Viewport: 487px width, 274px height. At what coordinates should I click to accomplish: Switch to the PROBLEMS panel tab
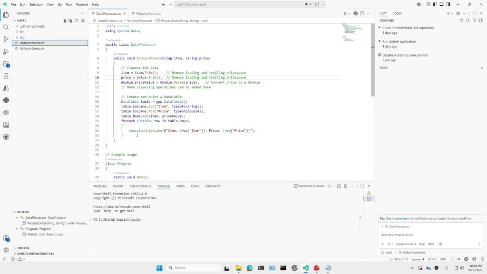click(x=100, y=186)
